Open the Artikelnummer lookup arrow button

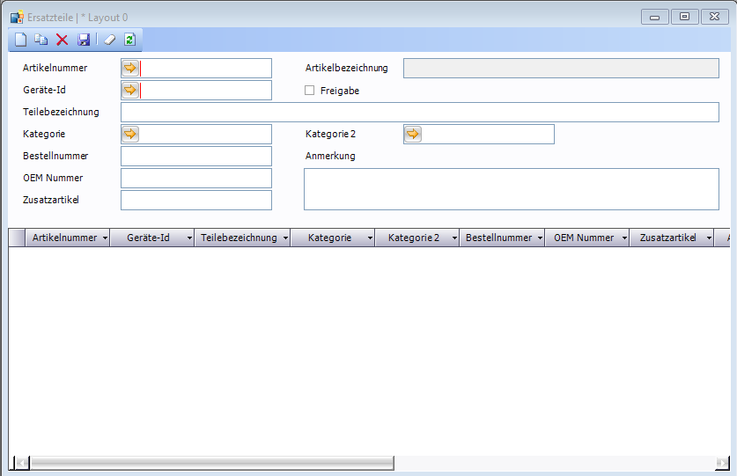pos(130,68)
